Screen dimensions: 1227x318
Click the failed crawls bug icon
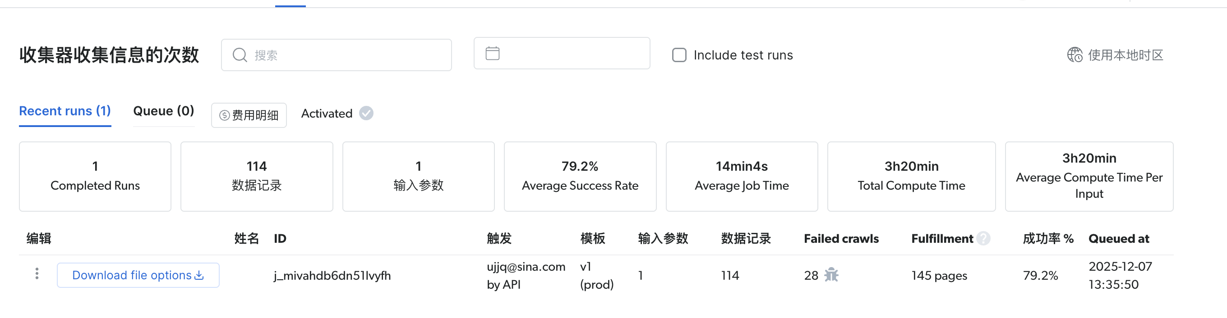831,275
